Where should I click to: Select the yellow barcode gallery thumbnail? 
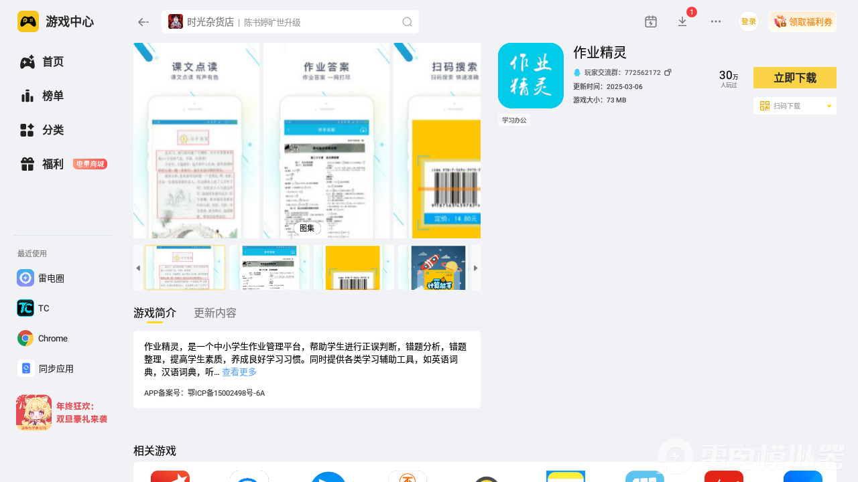click(x=354, y=268)
